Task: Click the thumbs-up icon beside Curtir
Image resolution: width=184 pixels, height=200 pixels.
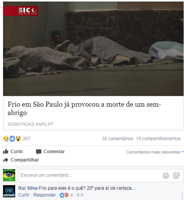Action: coord(6,151)
